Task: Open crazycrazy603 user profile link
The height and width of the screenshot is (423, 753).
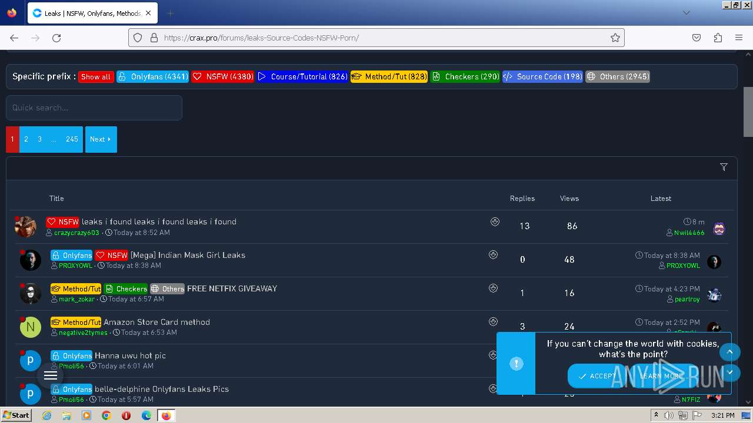Action: coord(76,233)
